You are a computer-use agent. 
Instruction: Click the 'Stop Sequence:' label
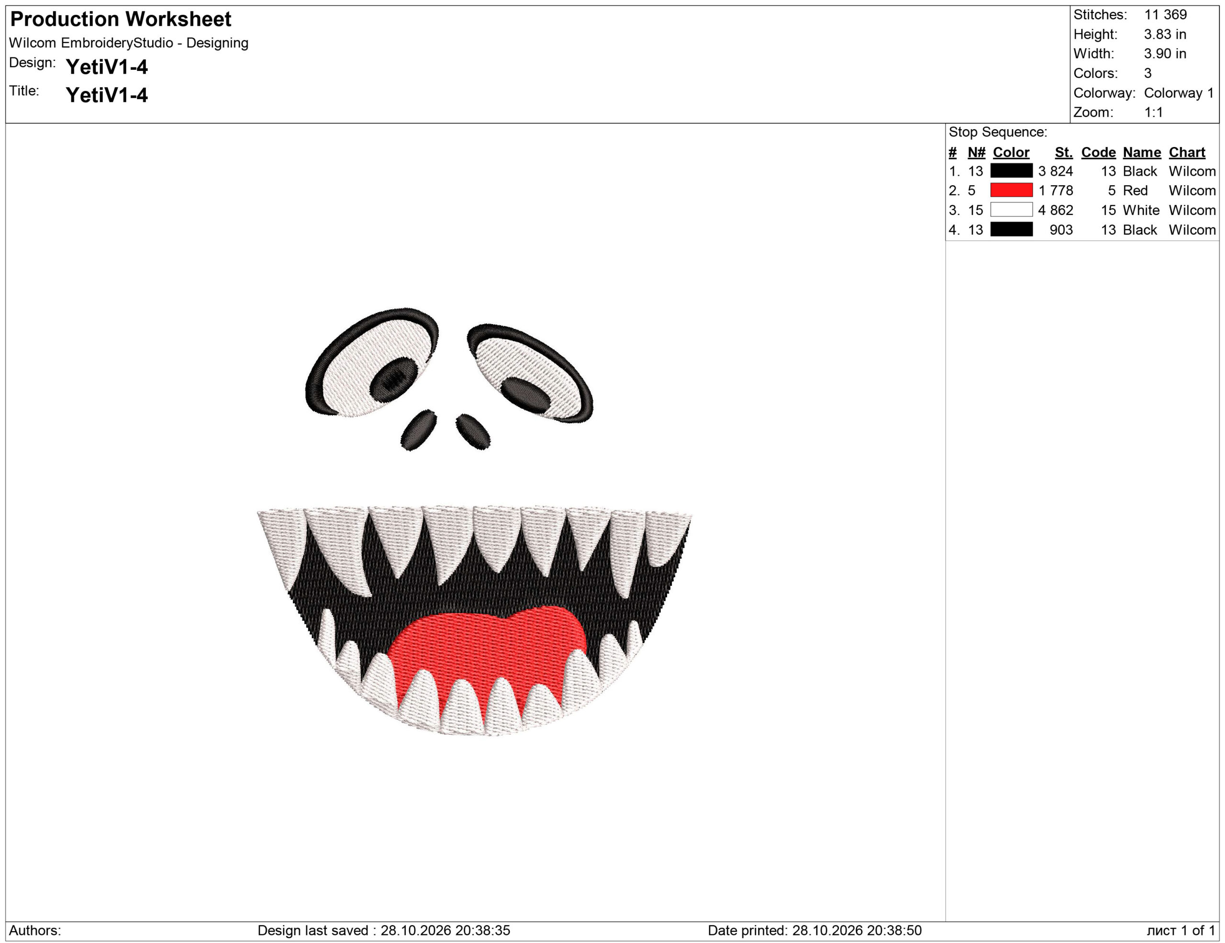998,132
